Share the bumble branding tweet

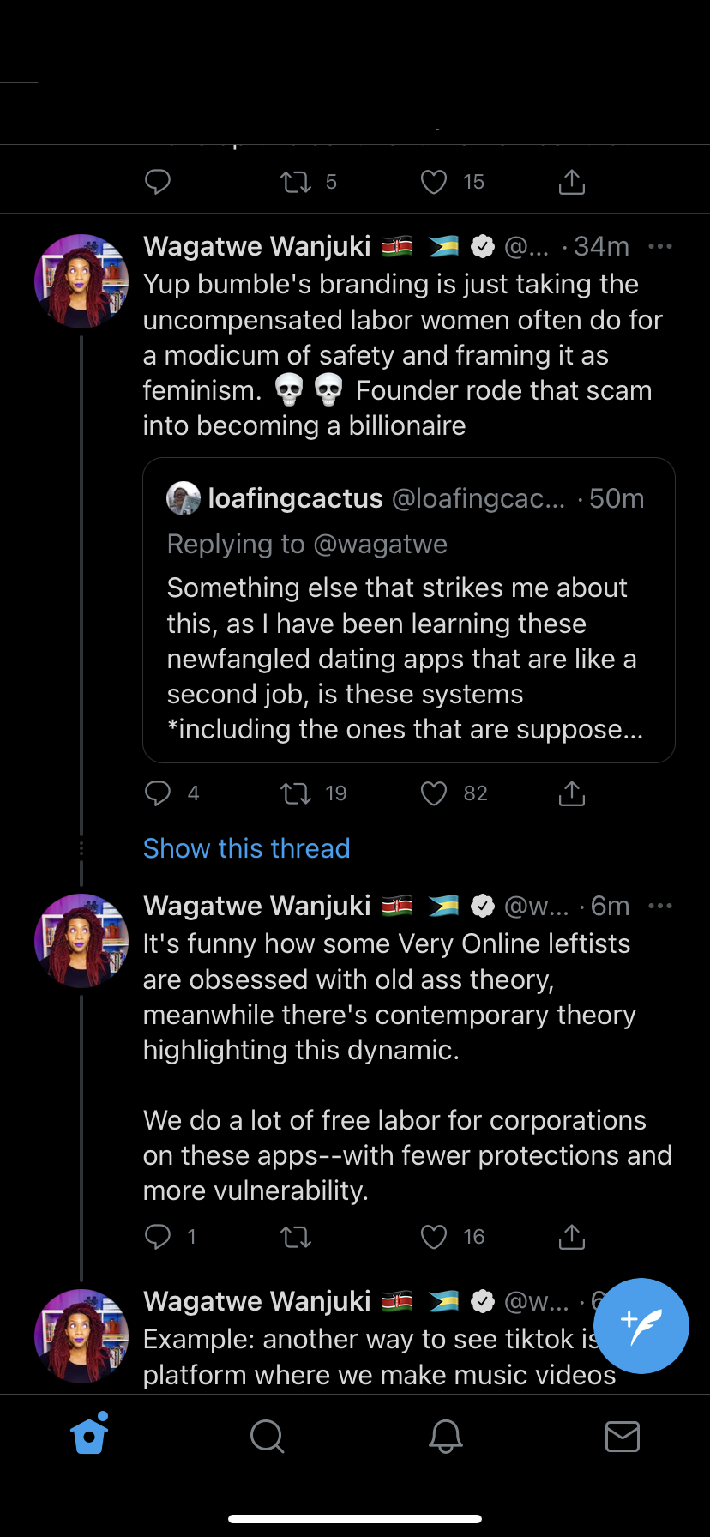coord(571,793)
